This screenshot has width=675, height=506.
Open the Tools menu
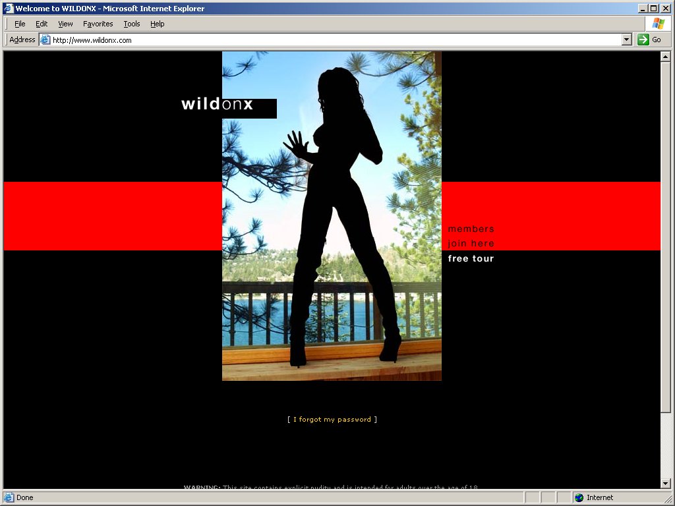[132, 24]
